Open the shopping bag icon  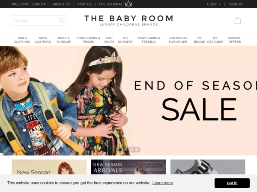click(x=237, y=20)
